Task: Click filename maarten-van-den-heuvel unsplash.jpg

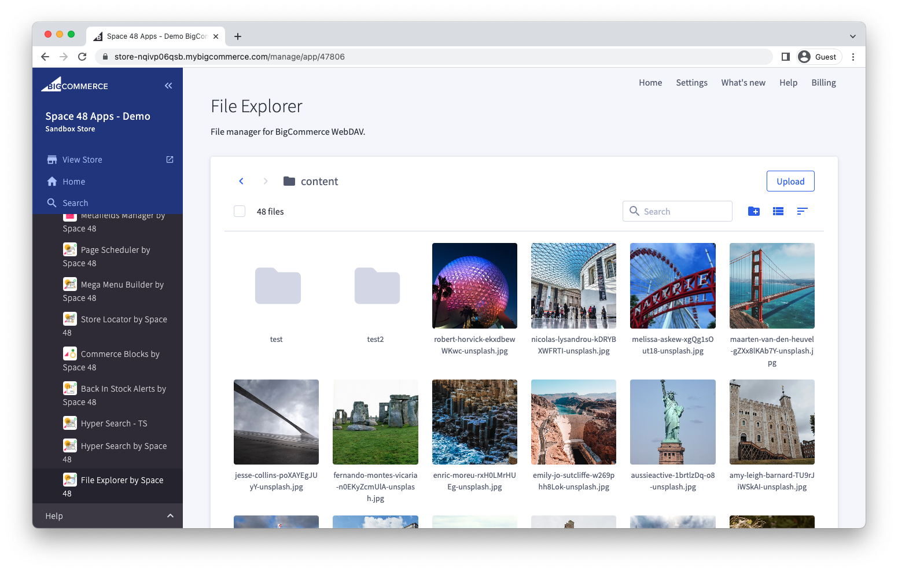Action: (772, 351)
